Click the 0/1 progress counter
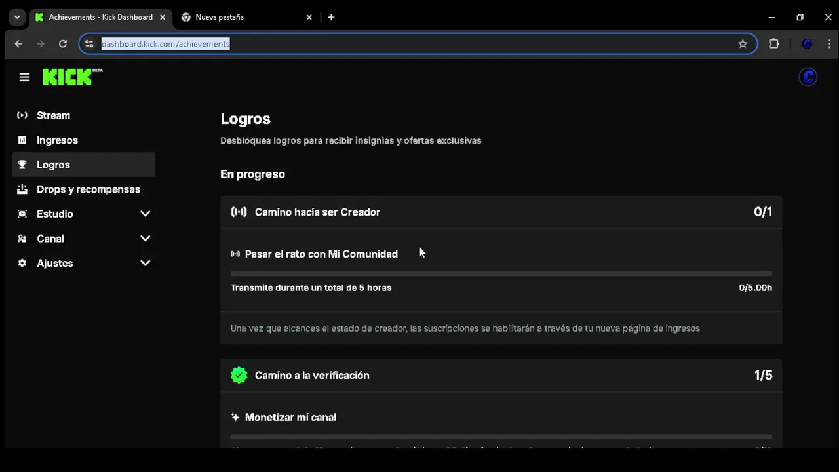The width and height of the screenshot is (839, 472). 763,212
